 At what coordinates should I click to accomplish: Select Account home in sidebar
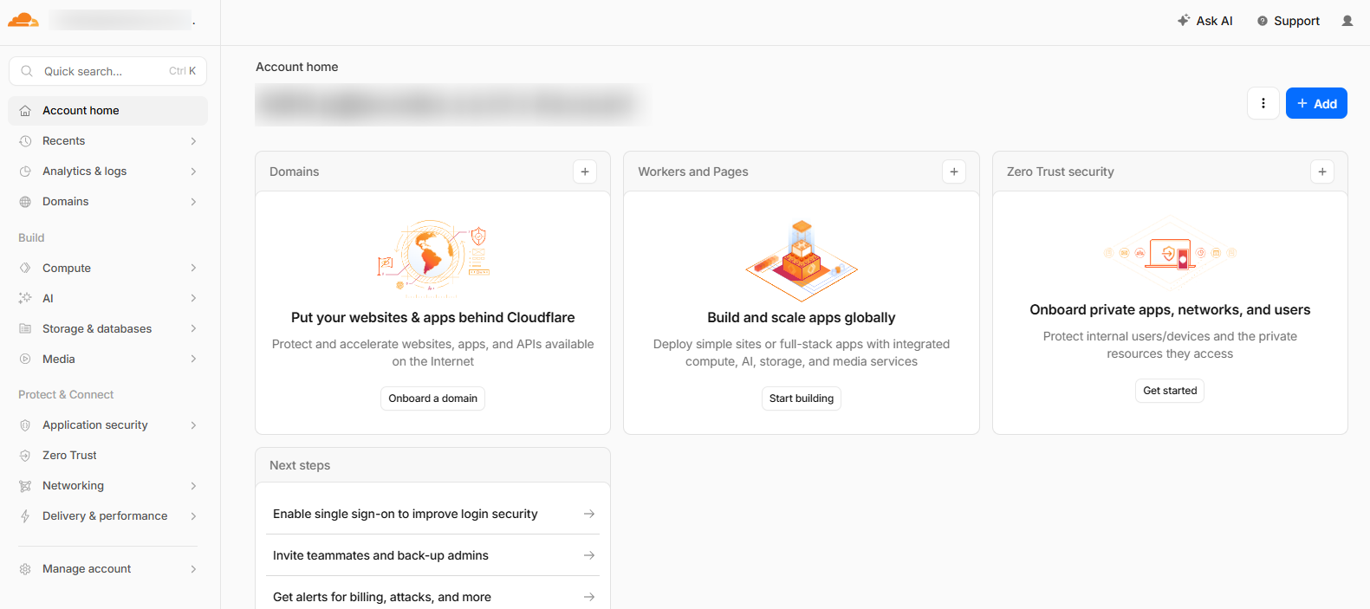coord(81,111)
